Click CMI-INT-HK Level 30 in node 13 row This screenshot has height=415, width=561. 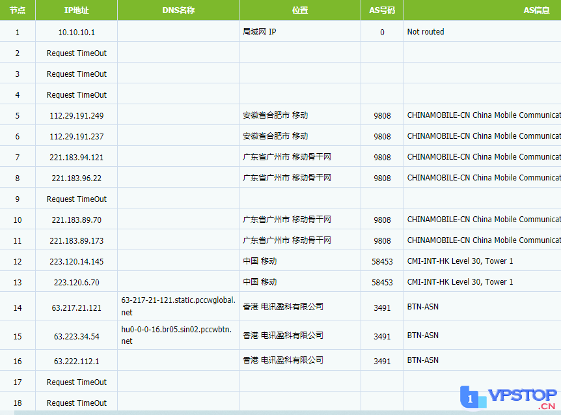point(460,282)
